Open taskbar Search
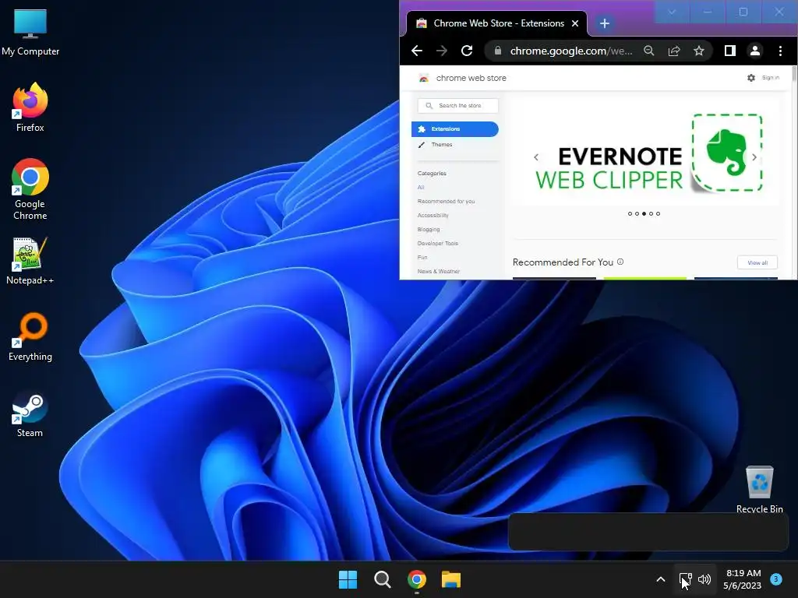The width and height of the screenshot is (798, 598). pyautogui.click(x=382, y=579)
